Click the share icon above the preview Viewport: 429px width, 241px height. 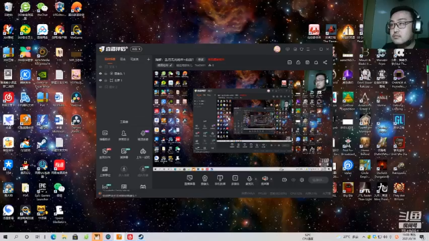tap(325, 62)
